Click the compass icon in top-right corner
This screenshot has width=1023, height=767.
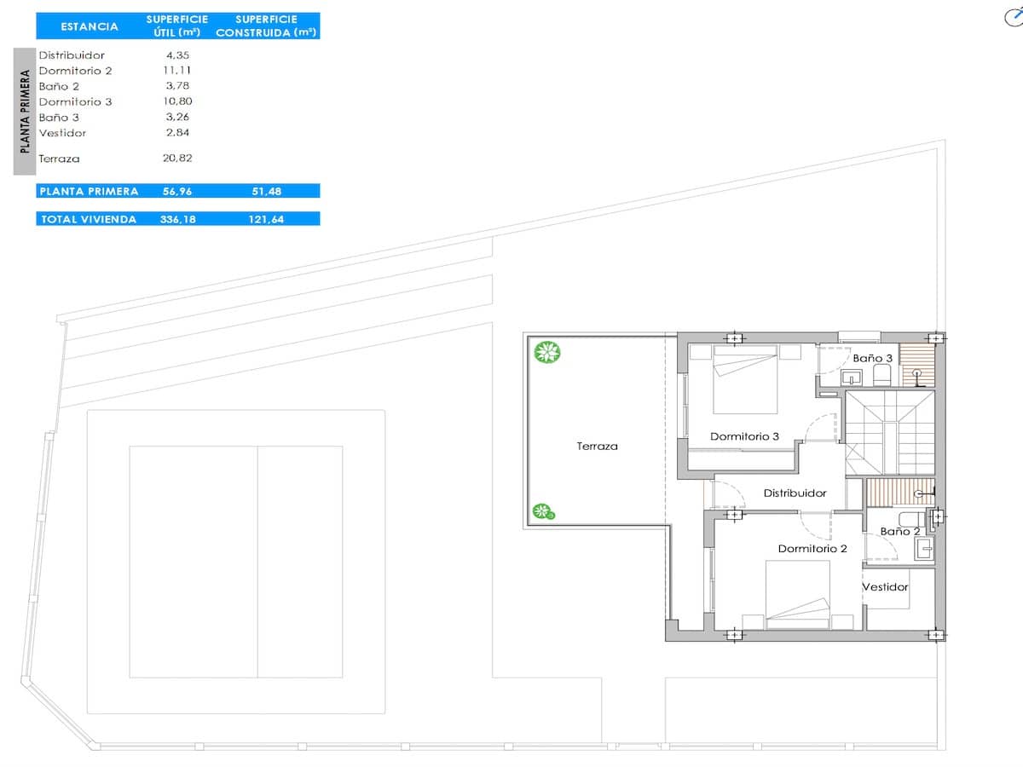pyautogui.click(x=1014, y=17)
